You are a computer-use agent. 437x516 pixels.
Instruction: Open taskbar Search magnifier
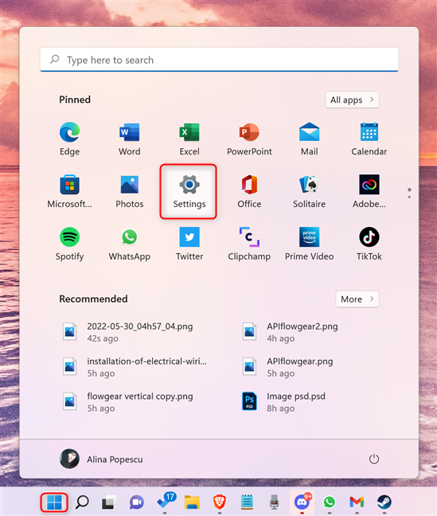pyautogui.click(x=82, y=502)
